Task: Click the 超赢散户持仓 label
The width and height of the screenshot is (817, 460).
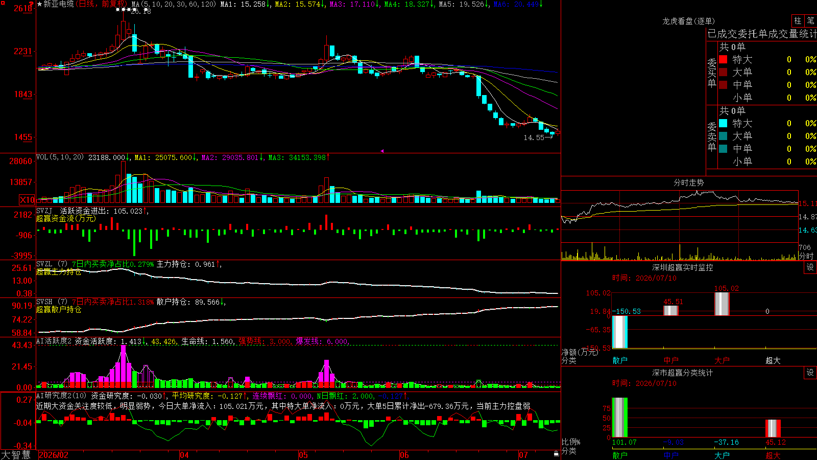Action: pyautogui.click(x=59, y=309)
